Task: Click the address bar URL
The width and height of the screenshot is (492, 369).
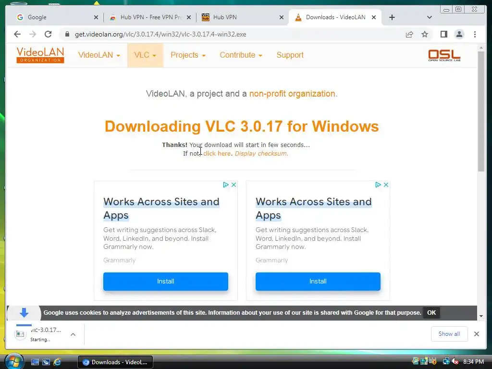Action: click(x=160, y=34)
